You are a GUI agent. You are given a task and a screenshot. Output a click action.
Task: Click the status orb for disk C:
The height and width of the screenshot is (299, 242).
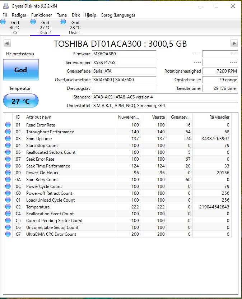[x=3, y=22]
